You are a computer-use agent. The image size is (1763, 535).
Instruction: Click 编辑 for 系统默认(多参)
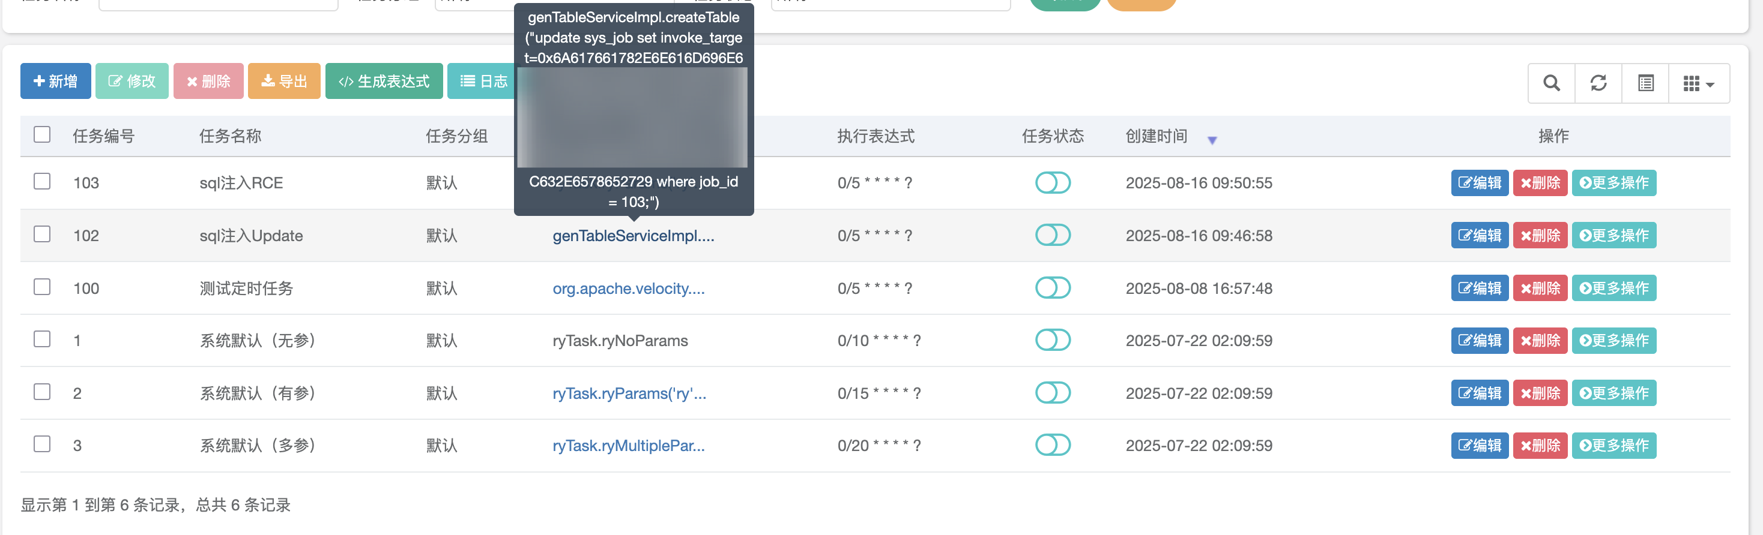point(1480,446)
